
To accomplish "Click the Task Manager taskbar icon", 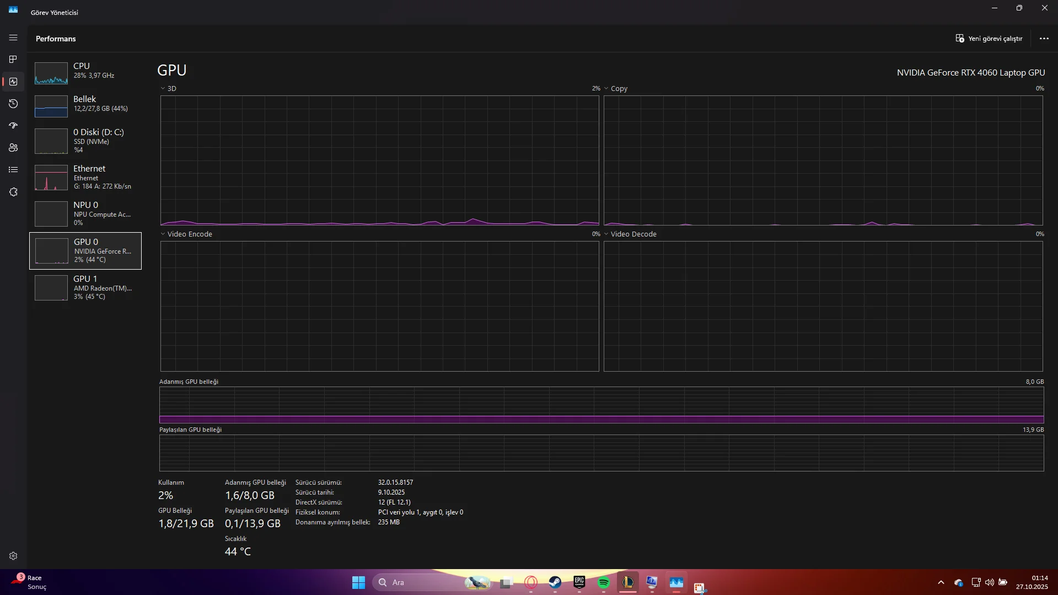I will (x=676, y=582).
